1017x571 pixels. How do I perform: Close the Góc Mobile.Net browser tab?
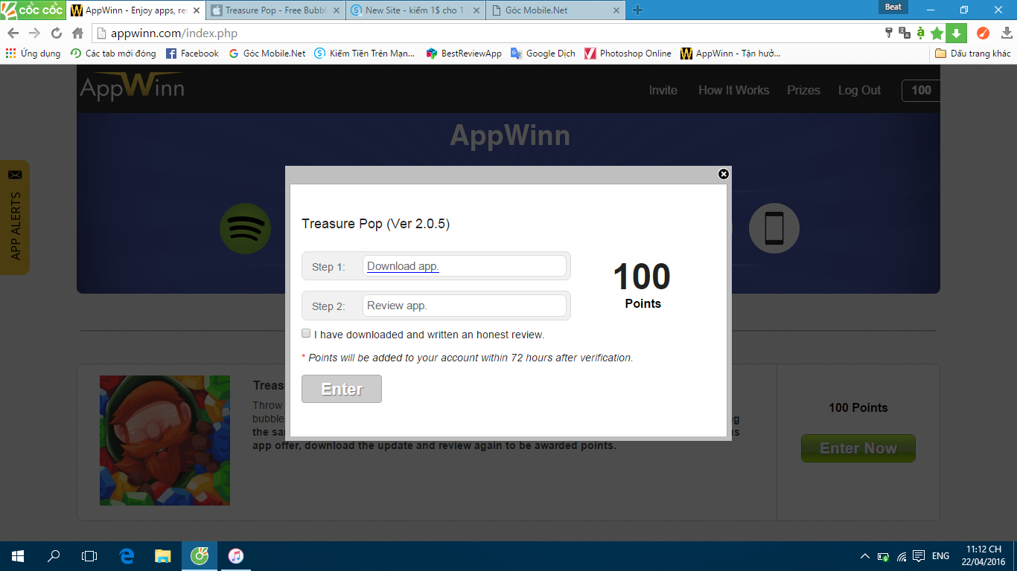(616, 10)
